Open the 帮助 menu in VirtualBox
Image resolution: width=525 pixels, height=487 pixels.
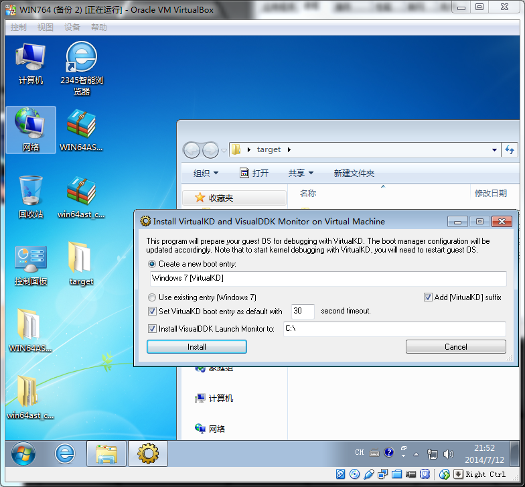pos(99,27)
